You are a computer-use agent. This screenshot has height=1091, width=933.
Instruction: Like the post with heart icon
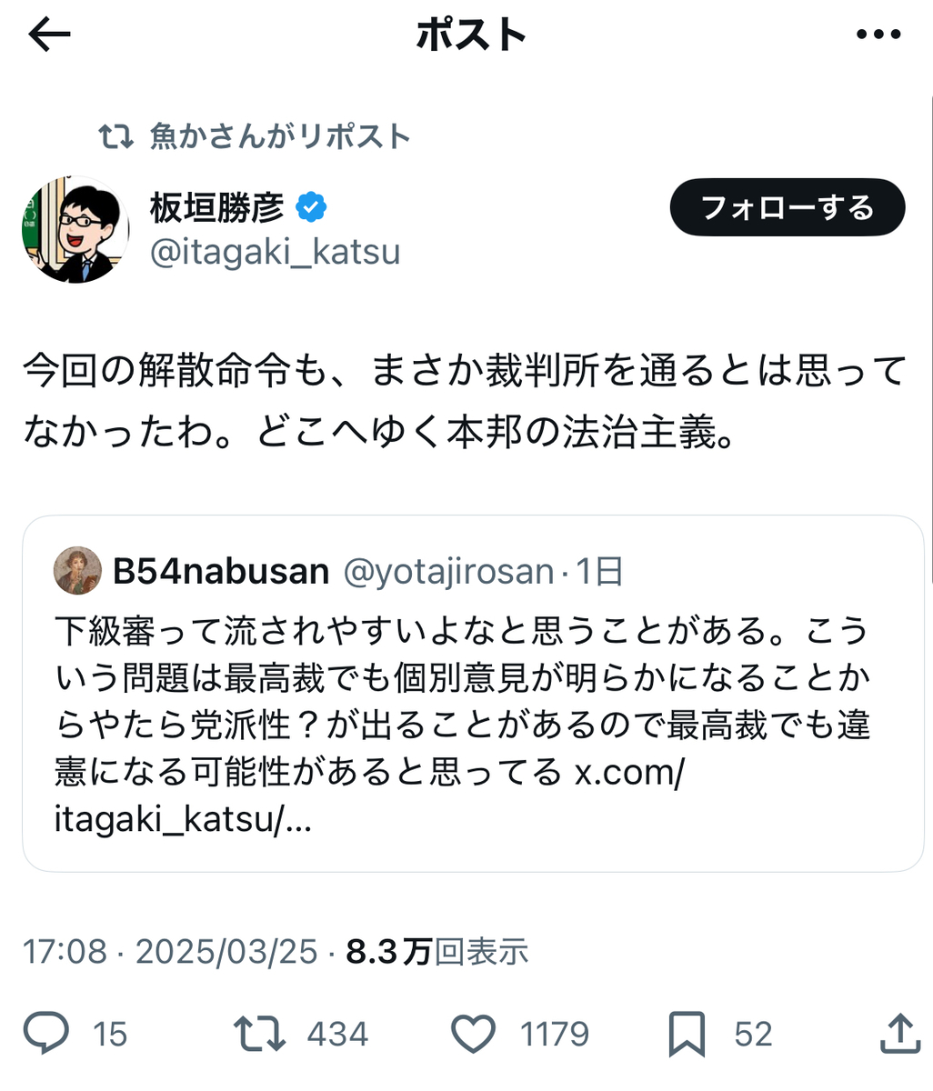(x=474, y=1034)
